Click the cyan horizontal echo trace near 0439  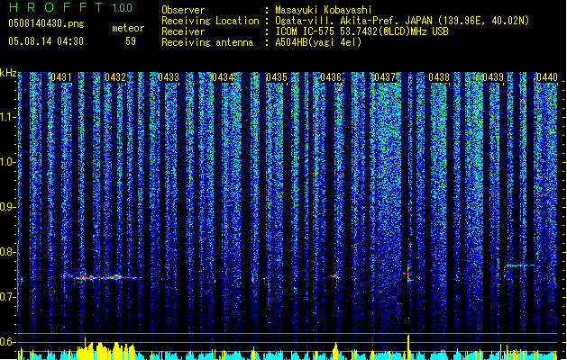coord(519,265)
